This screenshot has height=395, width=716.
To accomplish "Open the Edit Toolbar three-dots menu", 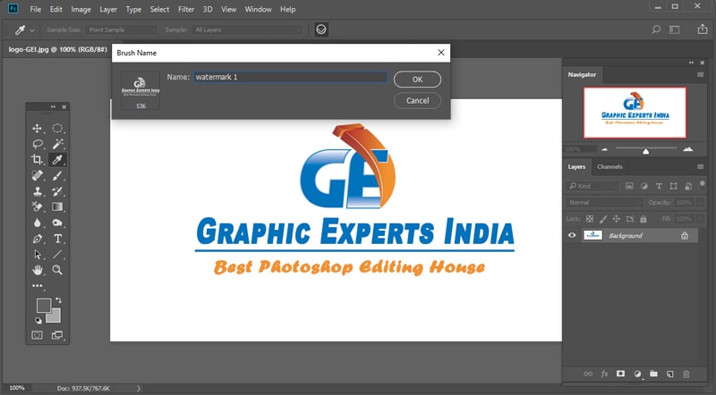I will pos(37,286).
